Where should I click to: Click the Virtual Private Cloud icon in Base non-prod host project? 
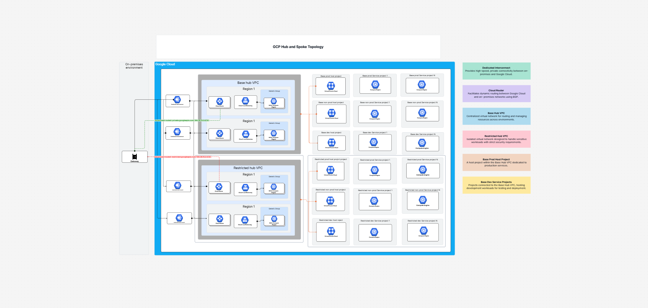[331, 113]
